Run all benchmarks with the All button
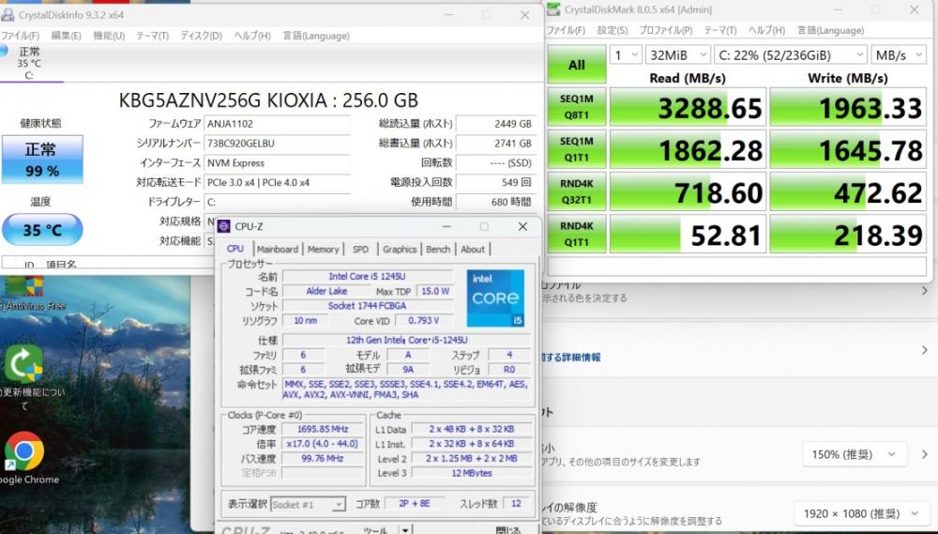 577,65
